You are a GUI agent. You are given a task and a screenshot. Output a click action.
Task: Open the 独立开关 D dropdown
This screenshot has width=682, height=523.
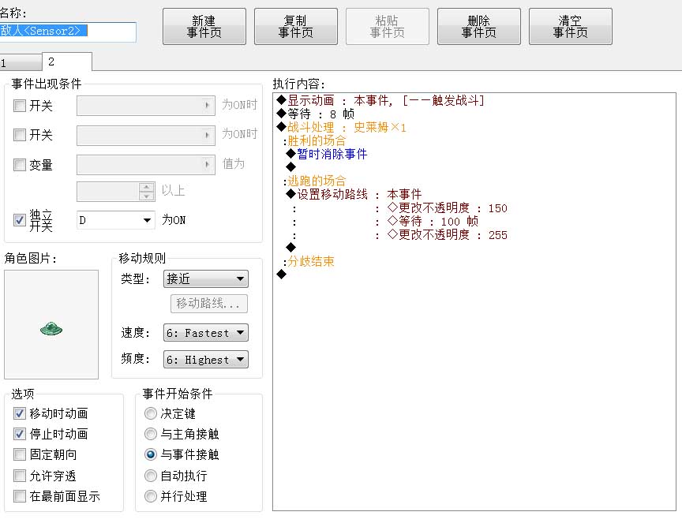[115, 220]
